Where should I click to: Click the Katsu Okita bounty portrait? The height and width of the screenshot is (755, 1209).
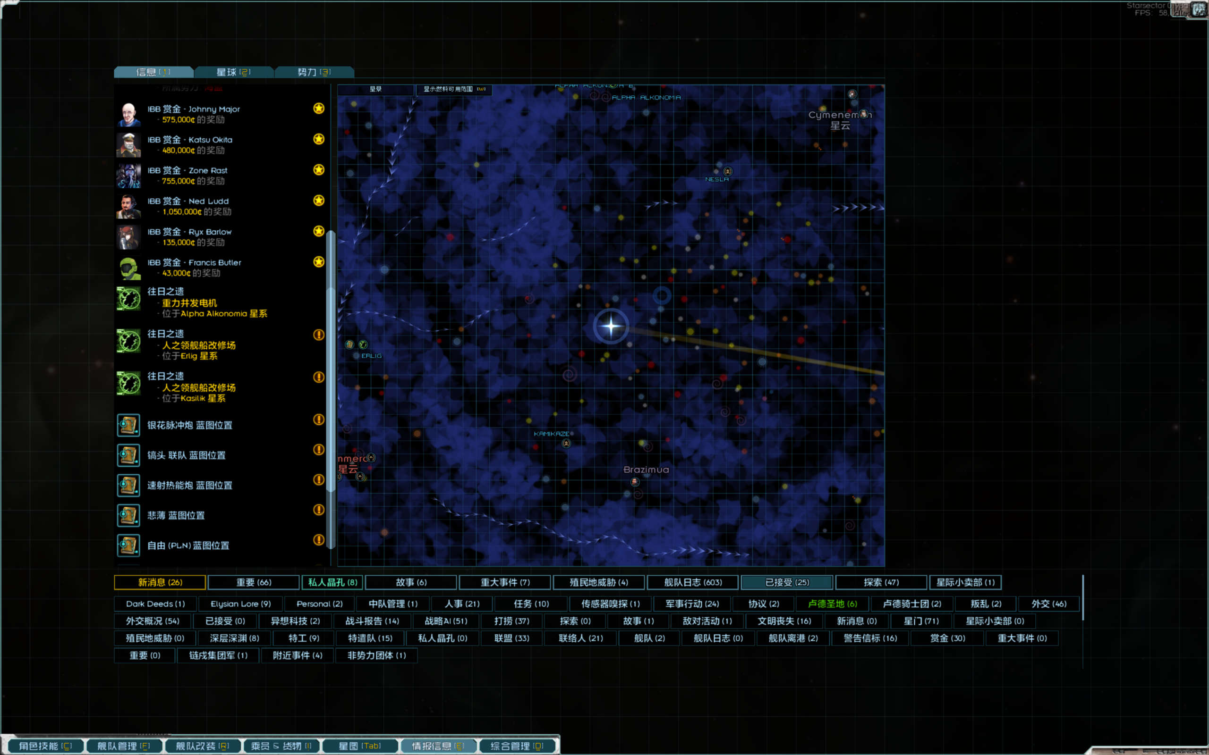tap(128, 145)
